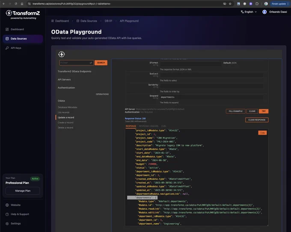Image resolution: width=291 pixels, height=232 pixels.
Task: Click the highlighted "departments": { line
Action: pos(143,198)
